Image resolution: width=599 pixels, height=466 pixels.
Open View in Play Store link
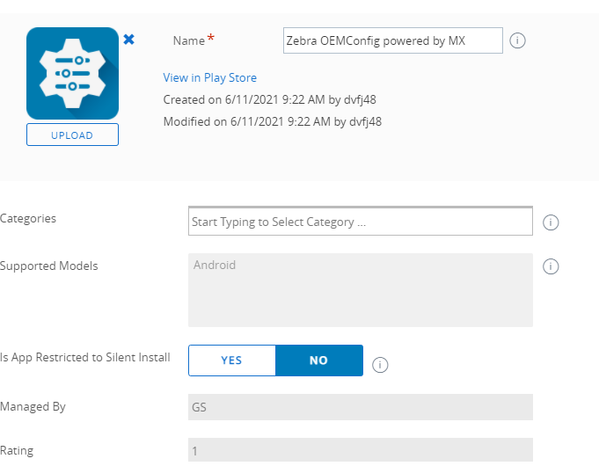(x=209, y=77)
